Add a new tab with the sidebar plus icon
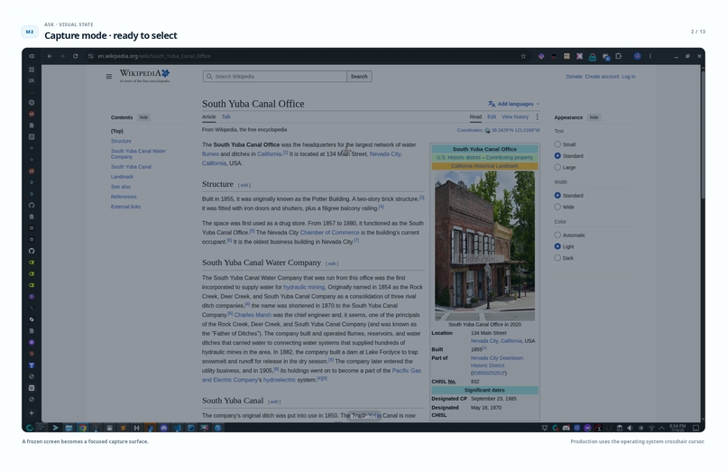 (32, 412)
